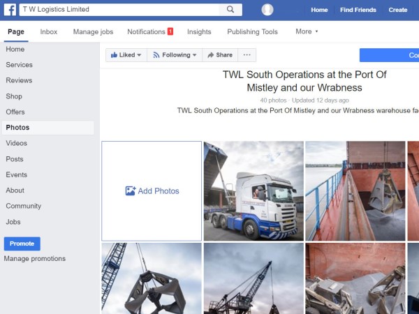Viewport: 419px width, 314px height.
Task: Select Shop in the sidebar
Action: 14,96
